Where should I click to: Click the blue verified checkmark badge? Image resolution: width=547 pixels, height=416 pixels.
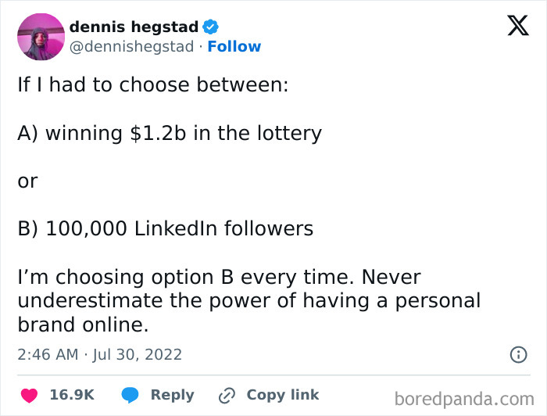(x=210, y=27)
